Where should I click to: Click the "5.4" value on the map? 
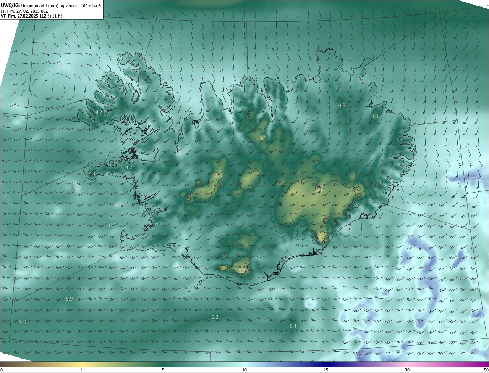(x=293, y=326)
